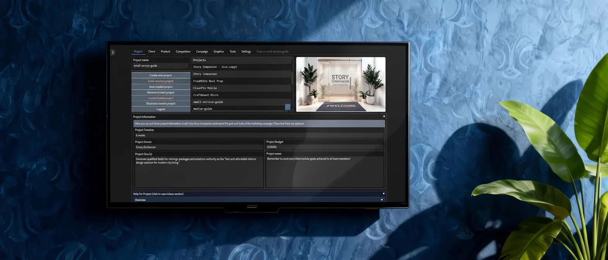Click the project notes text area with Remember text
Image resolution: width=608 pixels, height=260 pixels.
(x=325, y=172)
